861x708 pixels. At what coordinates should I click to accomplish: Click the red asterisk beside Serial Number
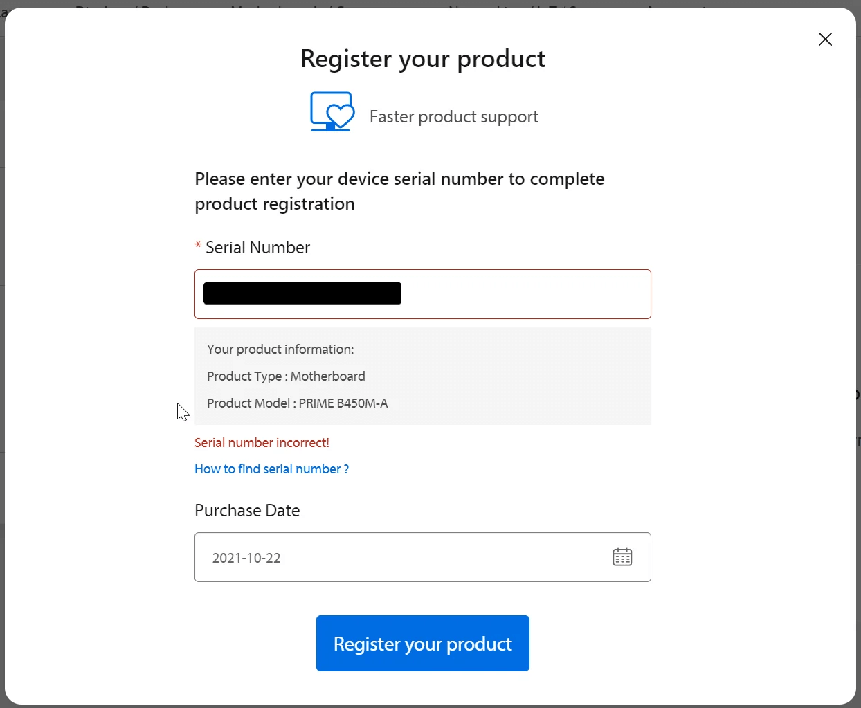coord(197,246)
